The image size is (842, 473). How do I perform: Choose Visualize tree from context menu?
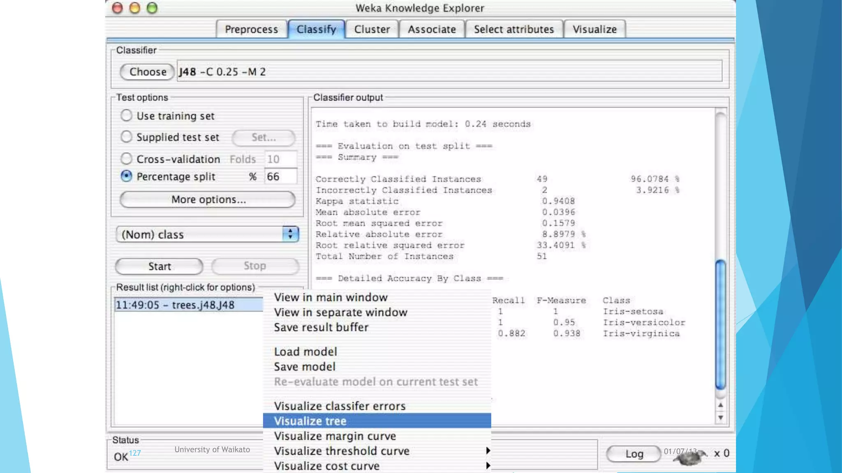310,421
